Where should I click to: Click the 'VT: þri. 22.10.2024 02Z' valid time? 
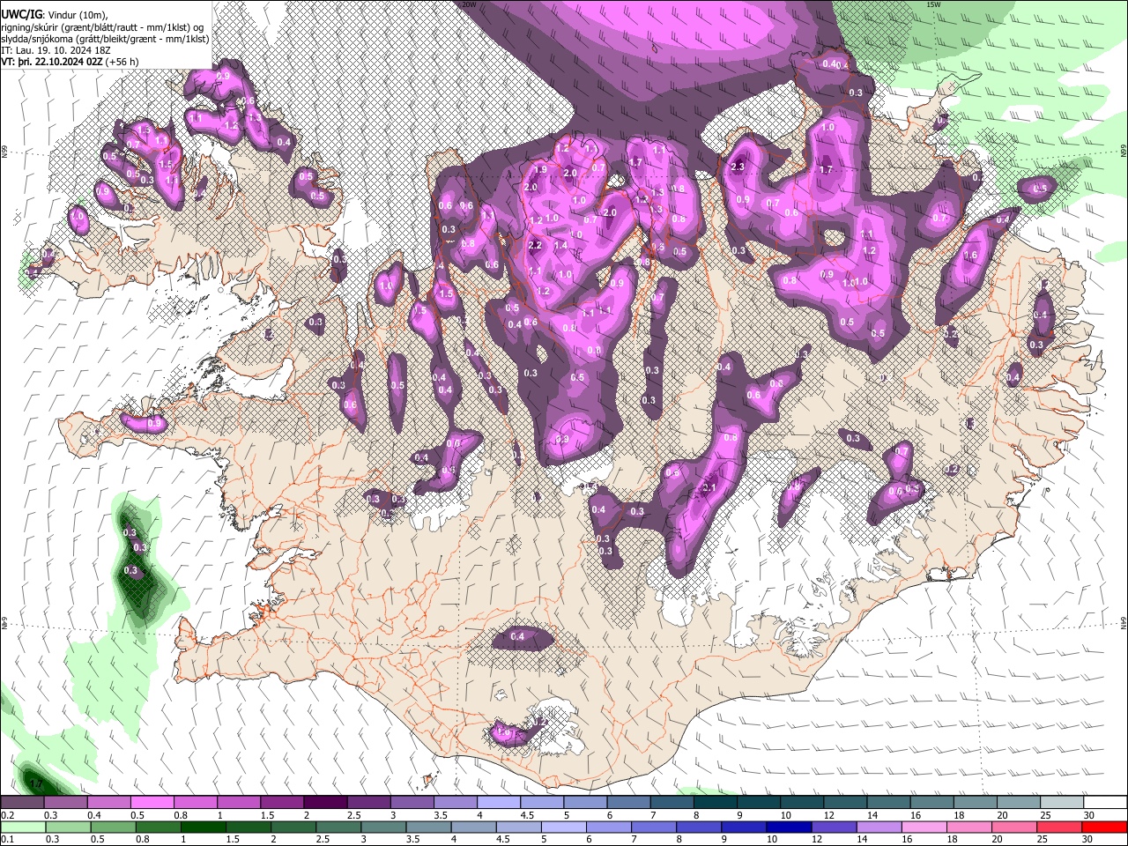coord(51,62)
